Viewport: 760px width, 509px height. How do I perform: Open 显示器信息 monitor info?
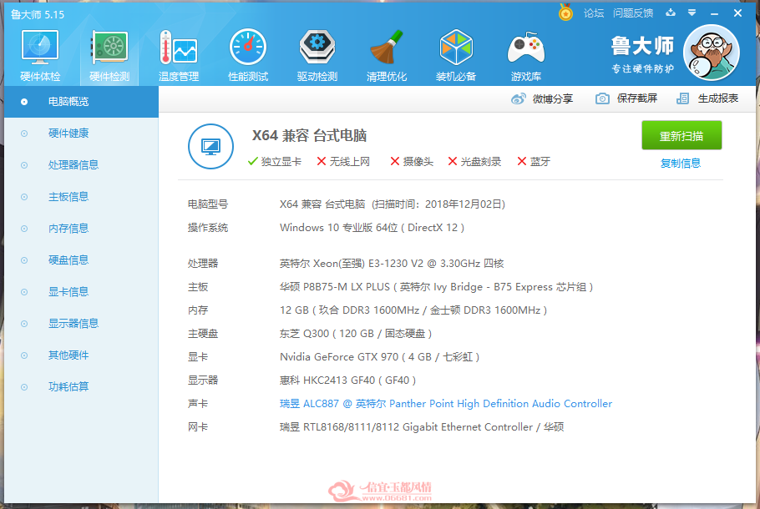[82, 324]
